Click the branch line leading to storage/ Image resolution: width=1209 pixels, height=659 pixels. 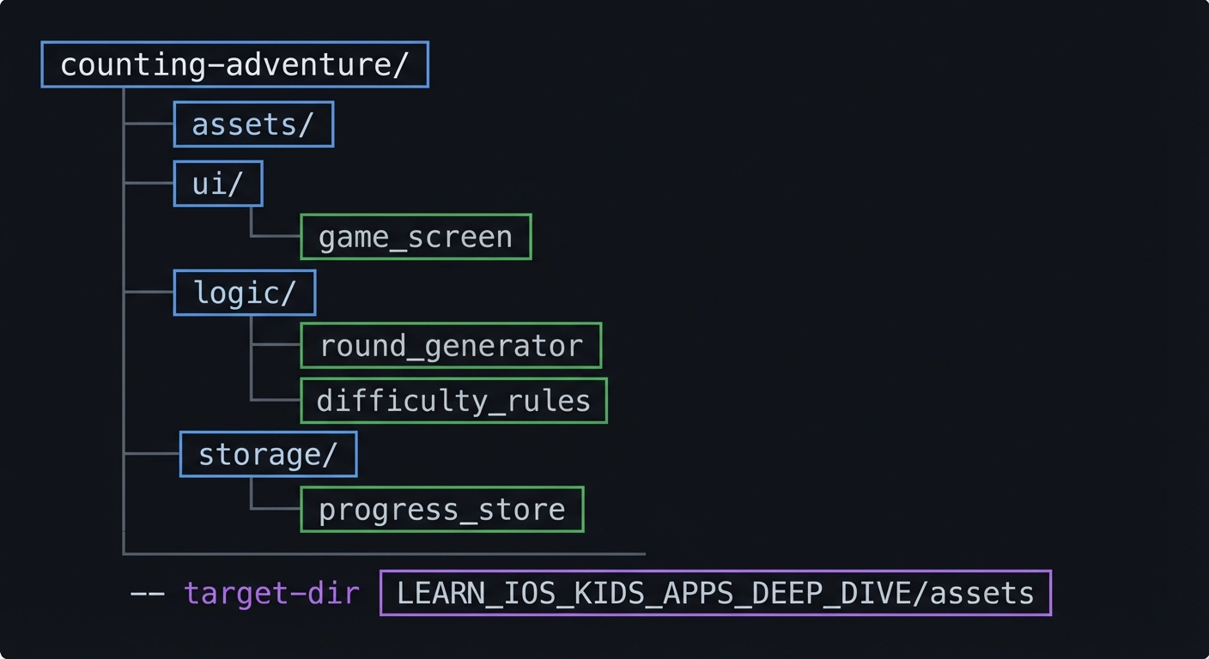152,453
